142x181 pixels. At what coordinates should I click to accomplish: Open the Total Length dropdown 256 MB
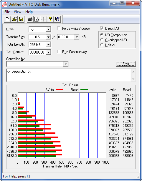click(48, 44)
